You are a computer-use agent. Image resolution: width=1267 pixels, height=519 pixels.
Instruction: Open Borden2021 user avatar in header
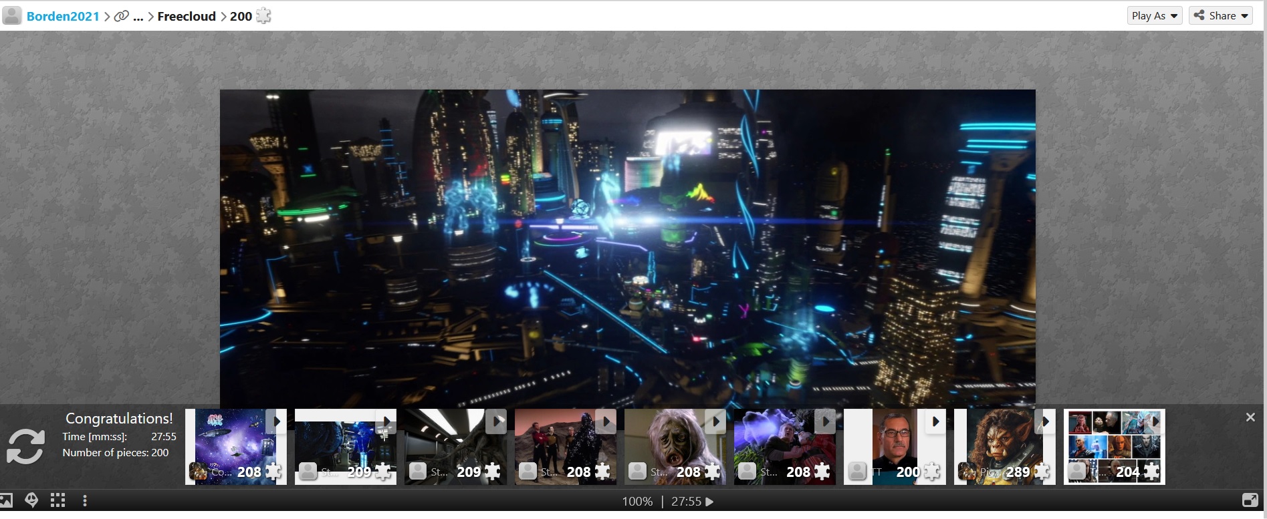(12, 15)
